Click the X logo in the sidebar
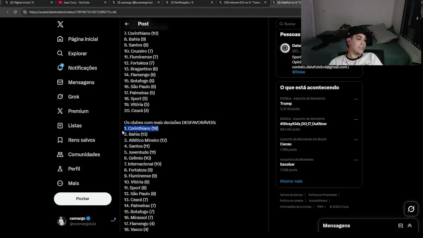The height and width of the screenshot is (238, 423). click(x=60, y=24)
